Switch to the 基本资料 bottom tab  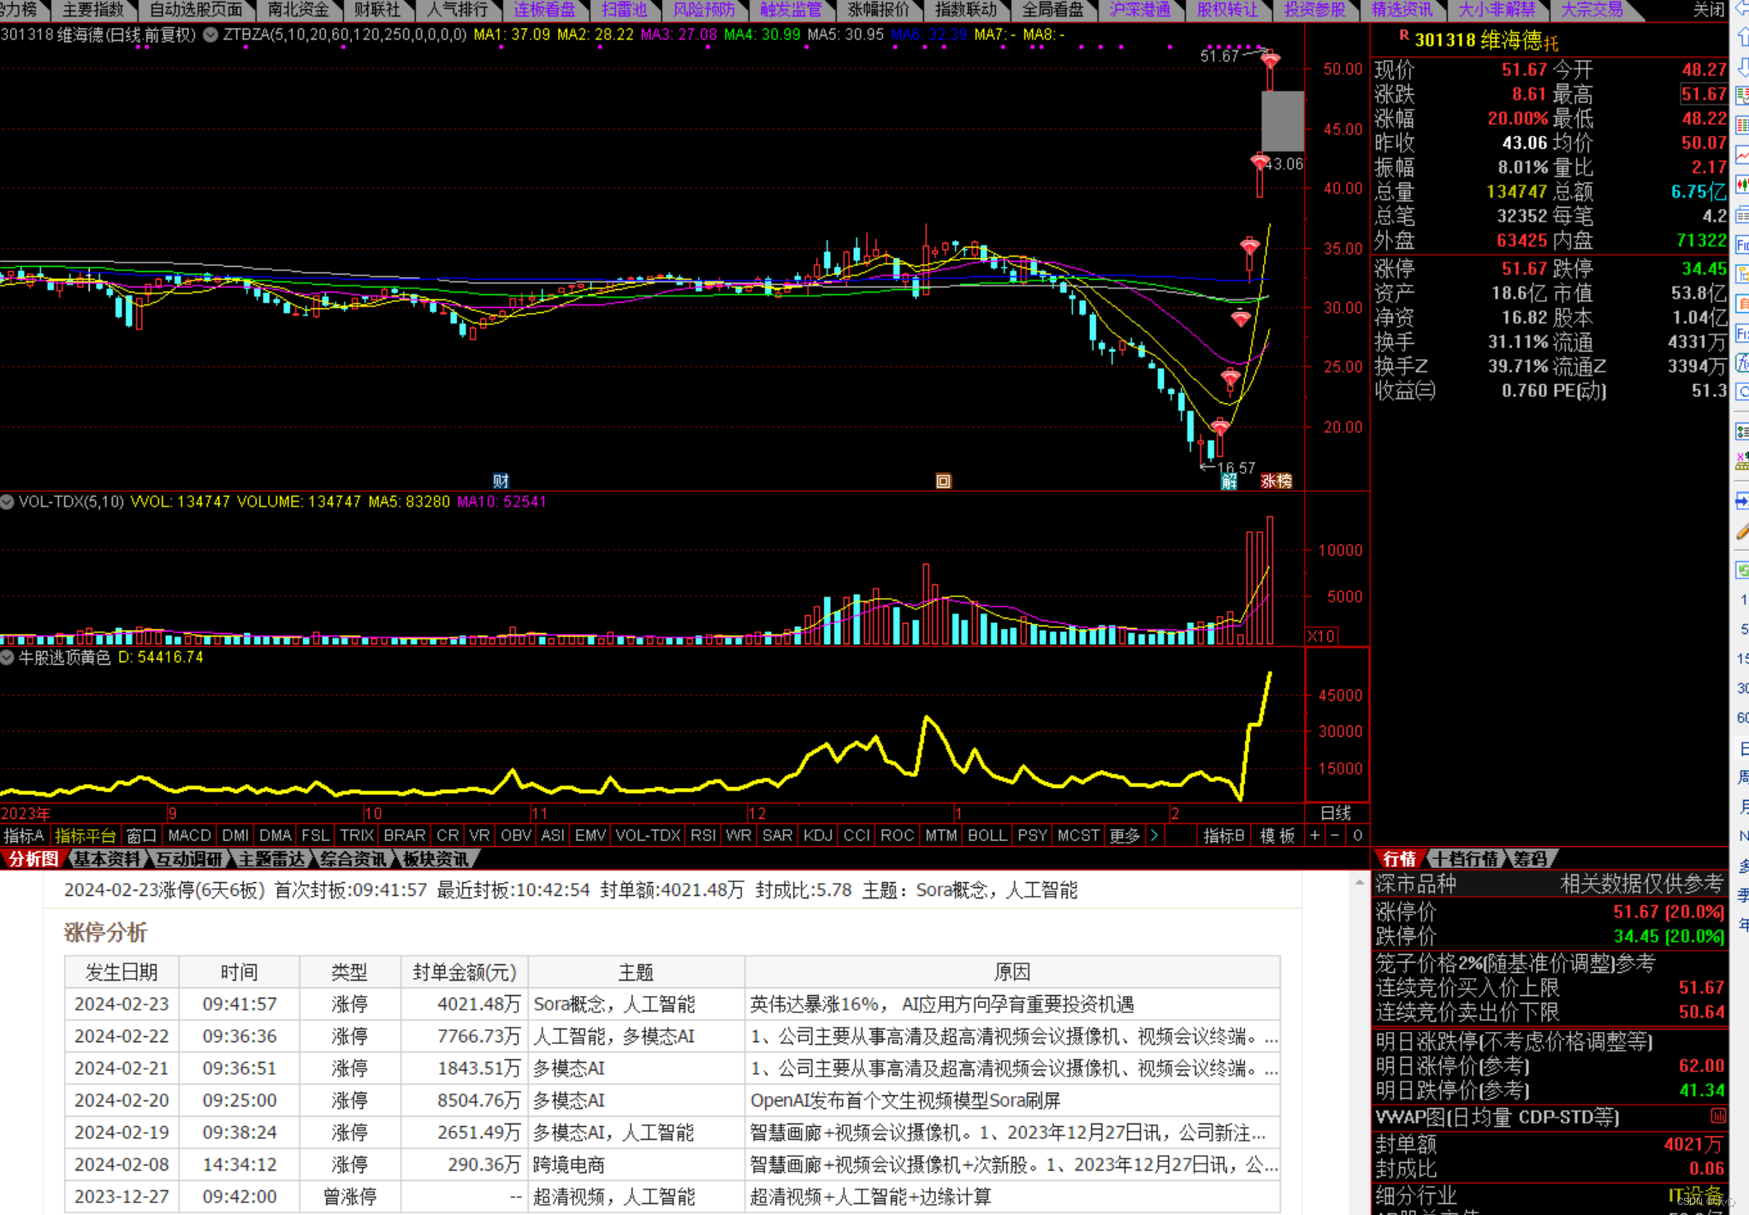point(105,858)
